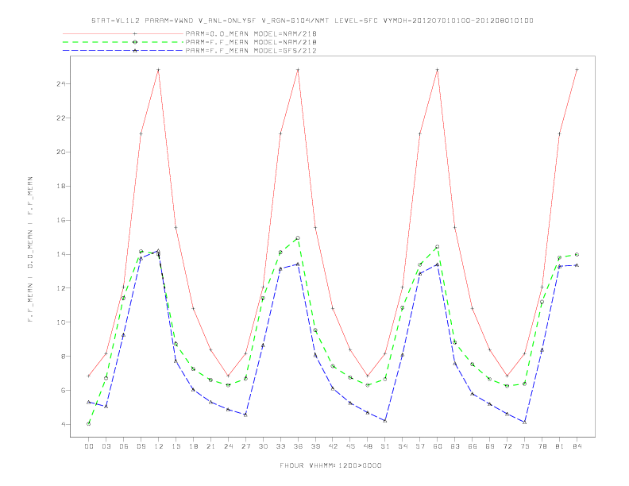Click the blue dashed legend line sample
The width and height of the screenshot is (629, 486).
[123, 51]
